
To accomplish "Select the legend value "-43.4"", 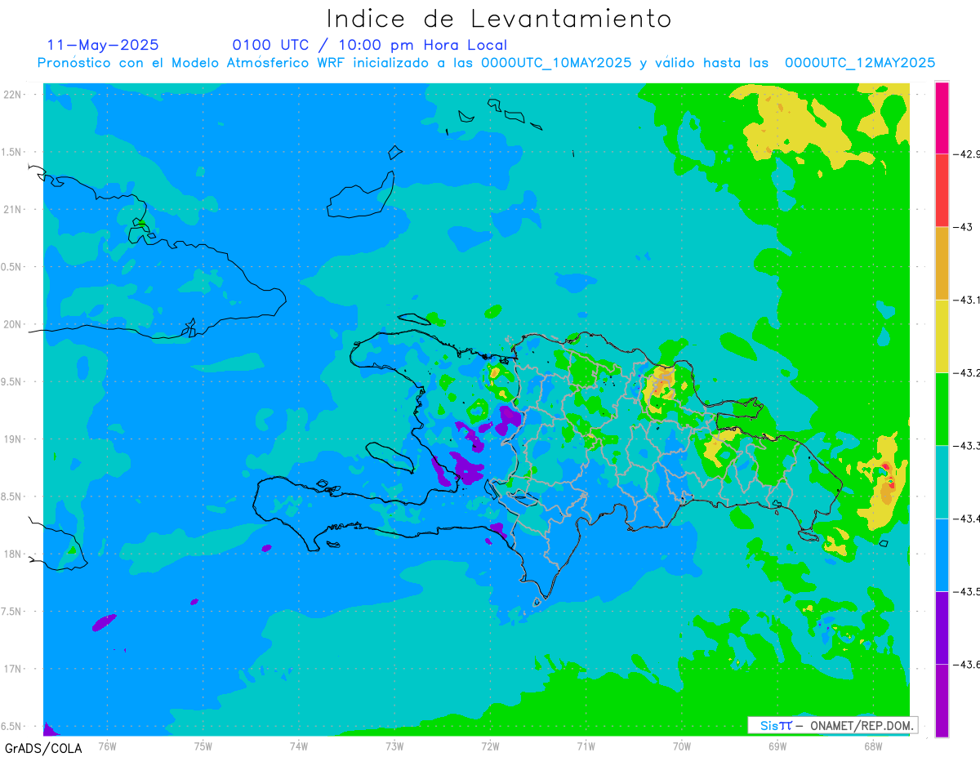I will click(967, 519).
